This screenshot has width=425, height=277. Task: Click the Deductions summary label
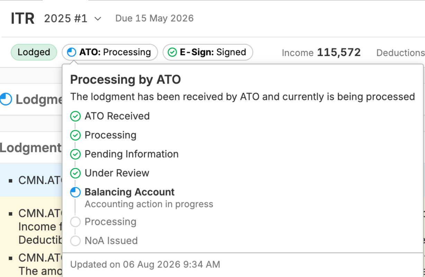point(400,53)
